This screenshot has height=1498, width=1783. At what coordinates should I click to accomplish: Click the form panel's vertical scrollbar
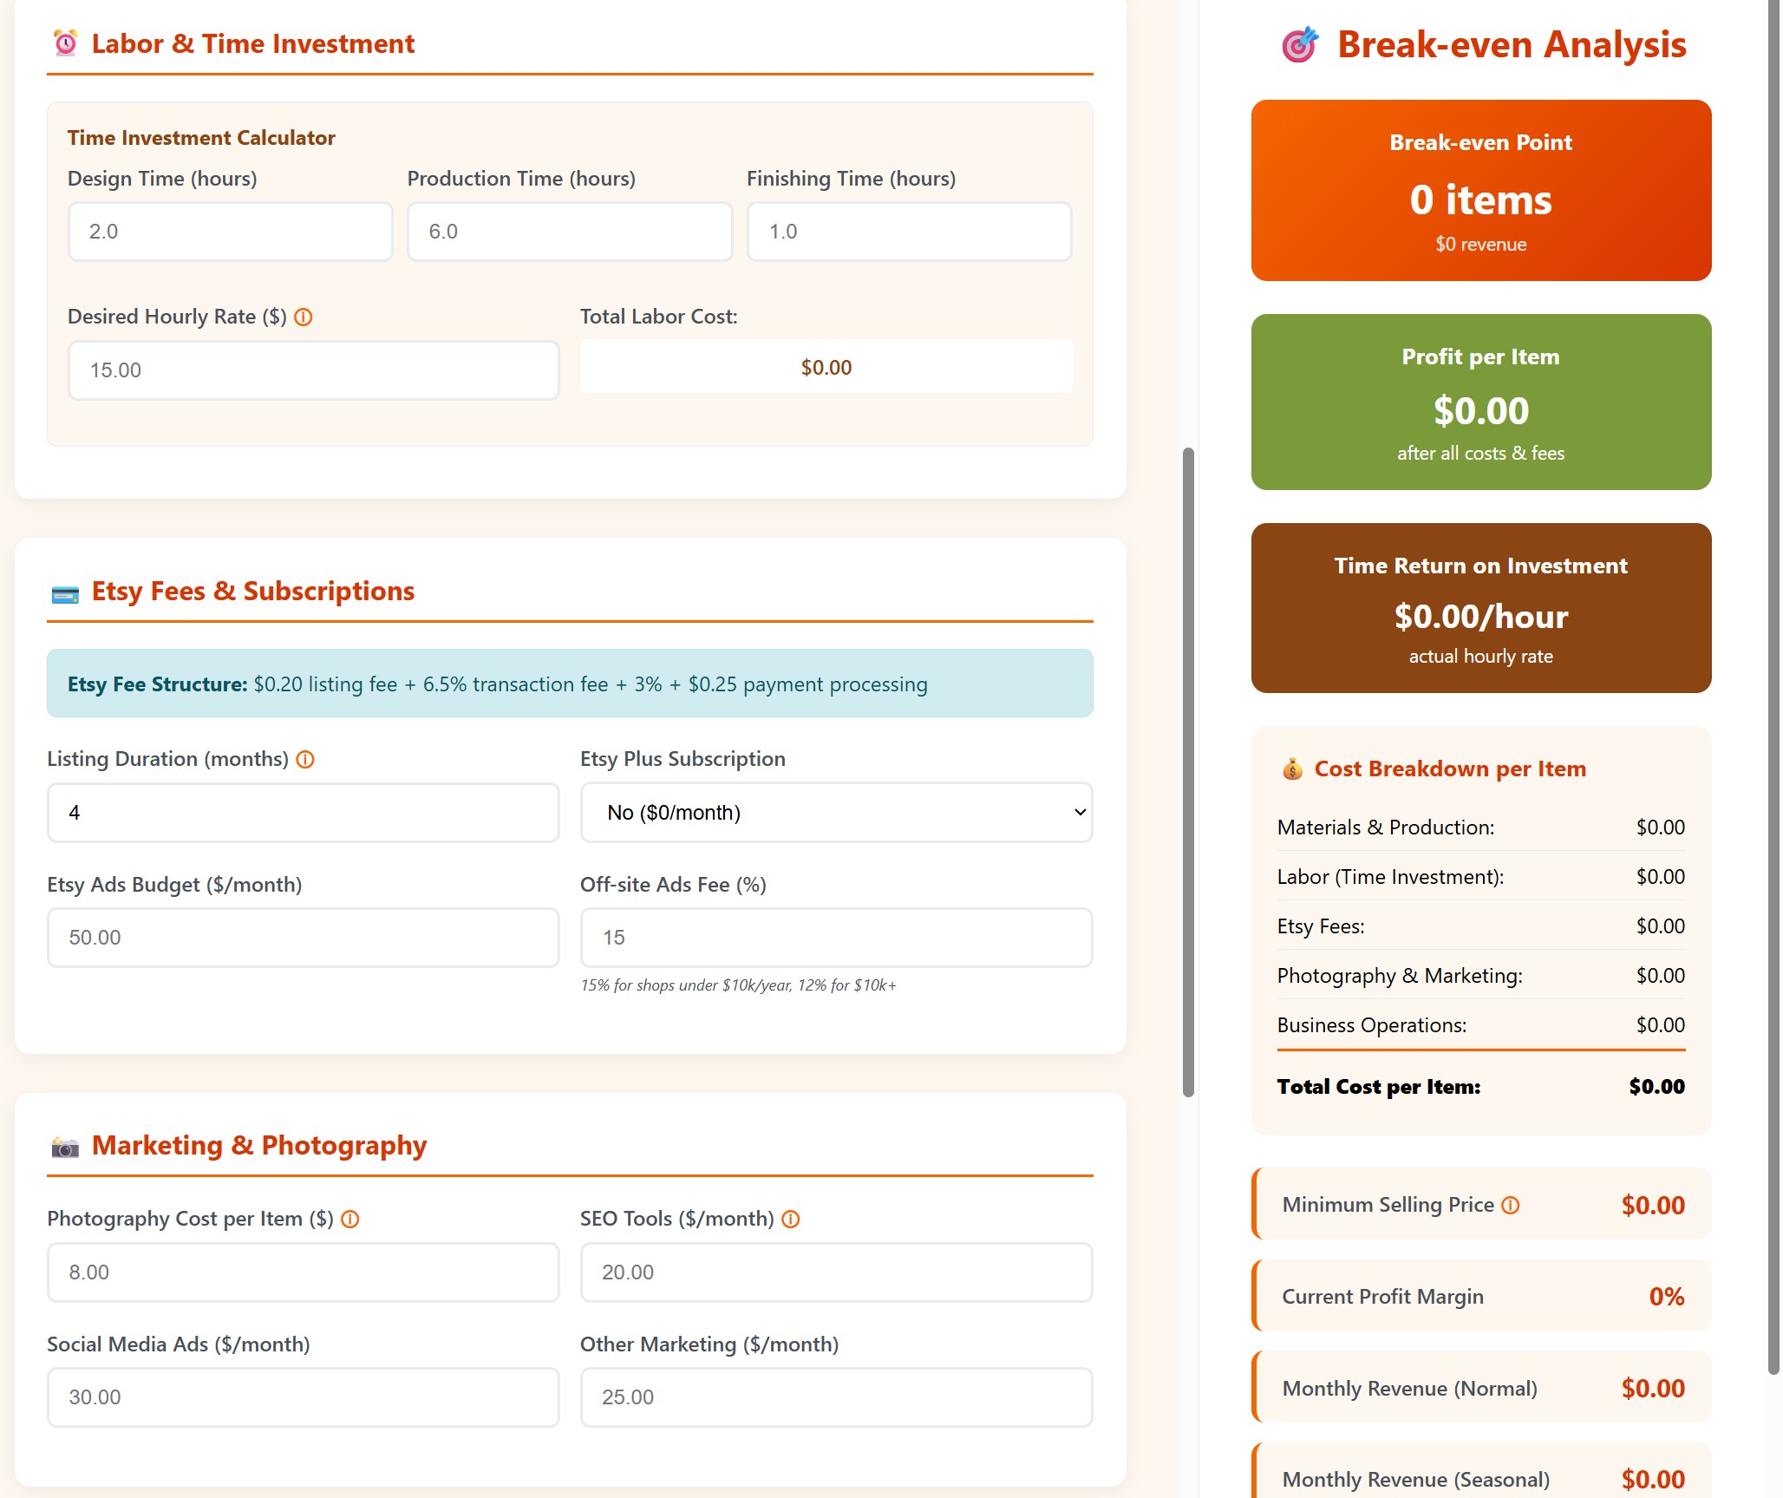[1188, 772]
